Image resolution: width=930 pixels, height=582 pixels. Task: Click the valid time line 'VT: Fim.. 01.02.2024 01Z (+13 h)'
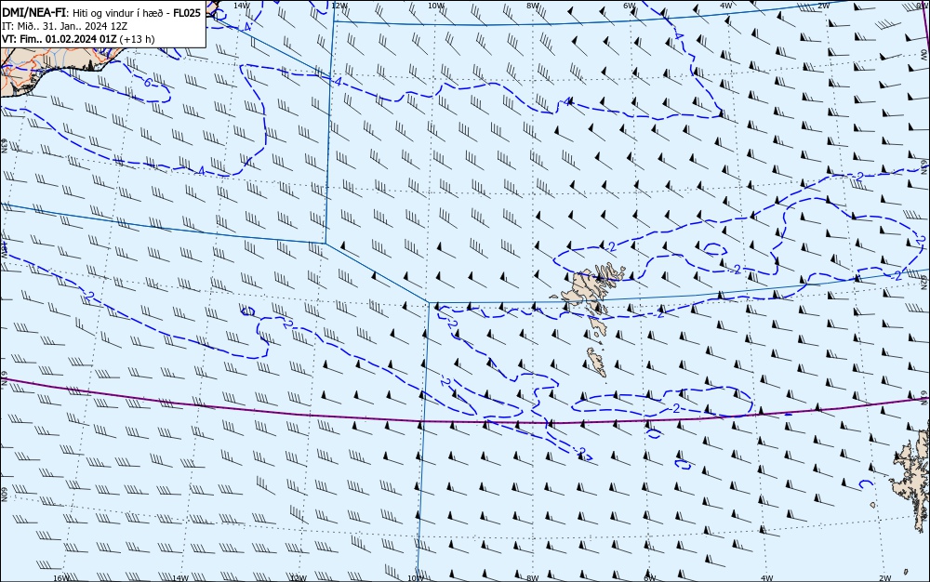(x=78, y=39)
